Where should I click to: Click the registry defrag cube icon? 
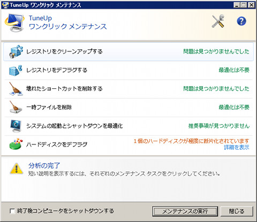(16, 70)
